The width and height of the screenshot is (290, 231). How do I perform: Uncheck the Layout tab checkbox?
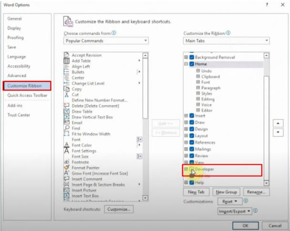[x=192, y=136]
